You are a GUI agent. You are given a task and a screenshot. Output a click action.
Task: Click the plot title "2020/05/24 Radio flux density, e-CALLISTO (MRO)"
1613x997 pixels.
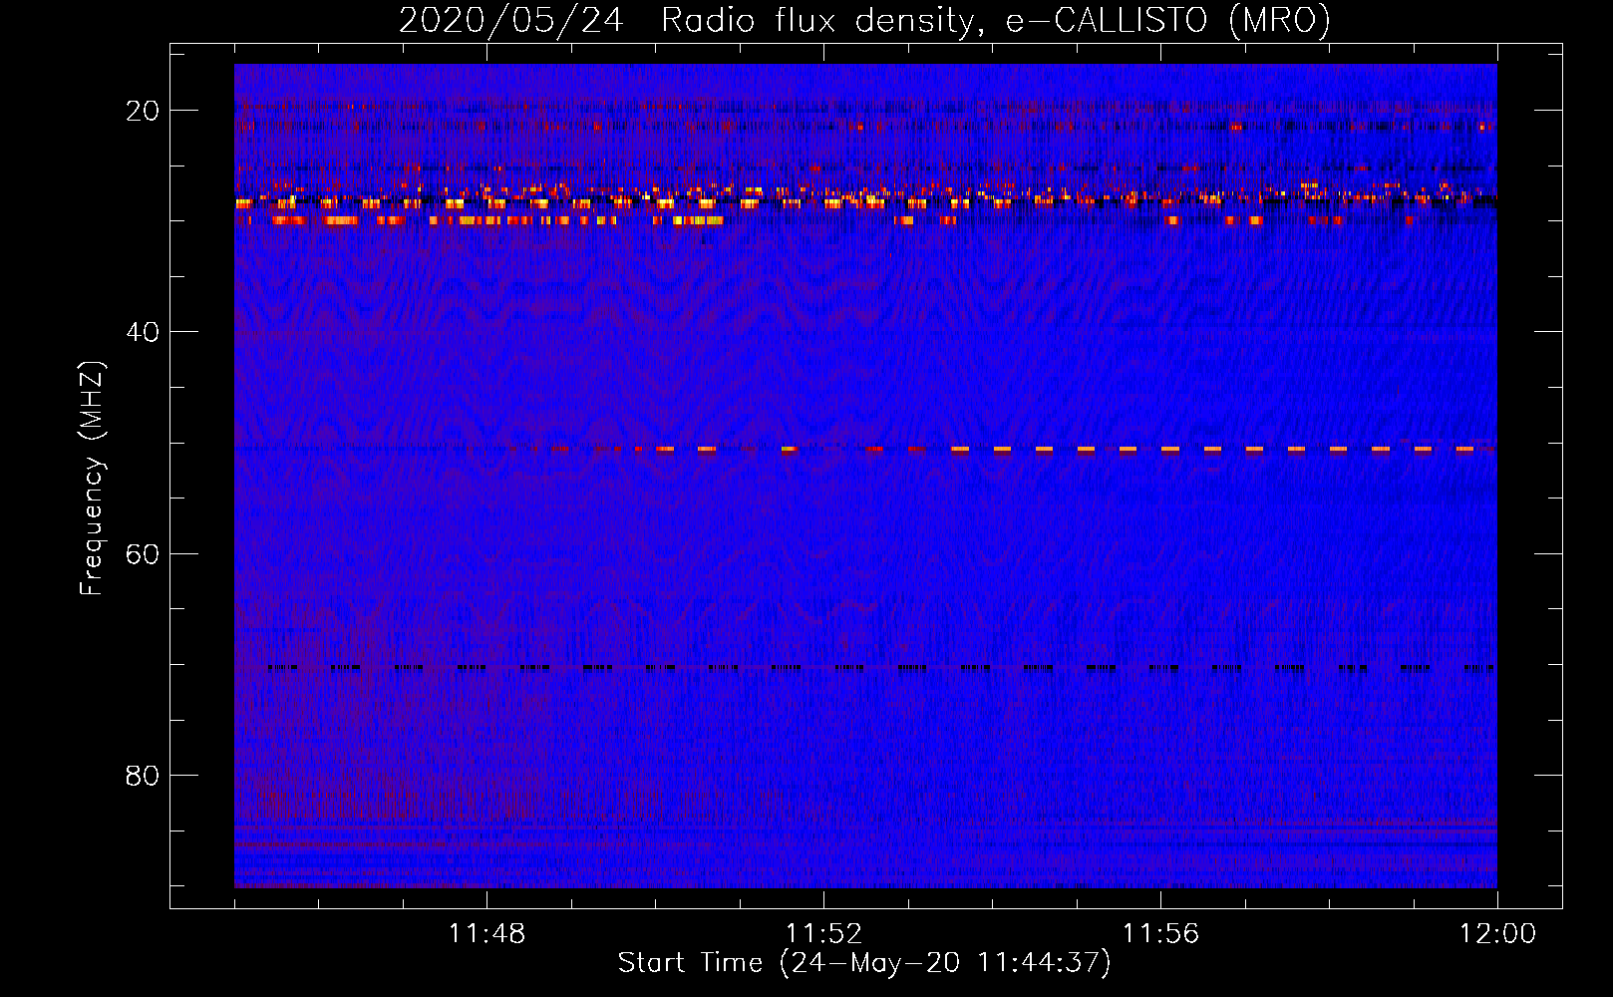[x=864, y=21]
